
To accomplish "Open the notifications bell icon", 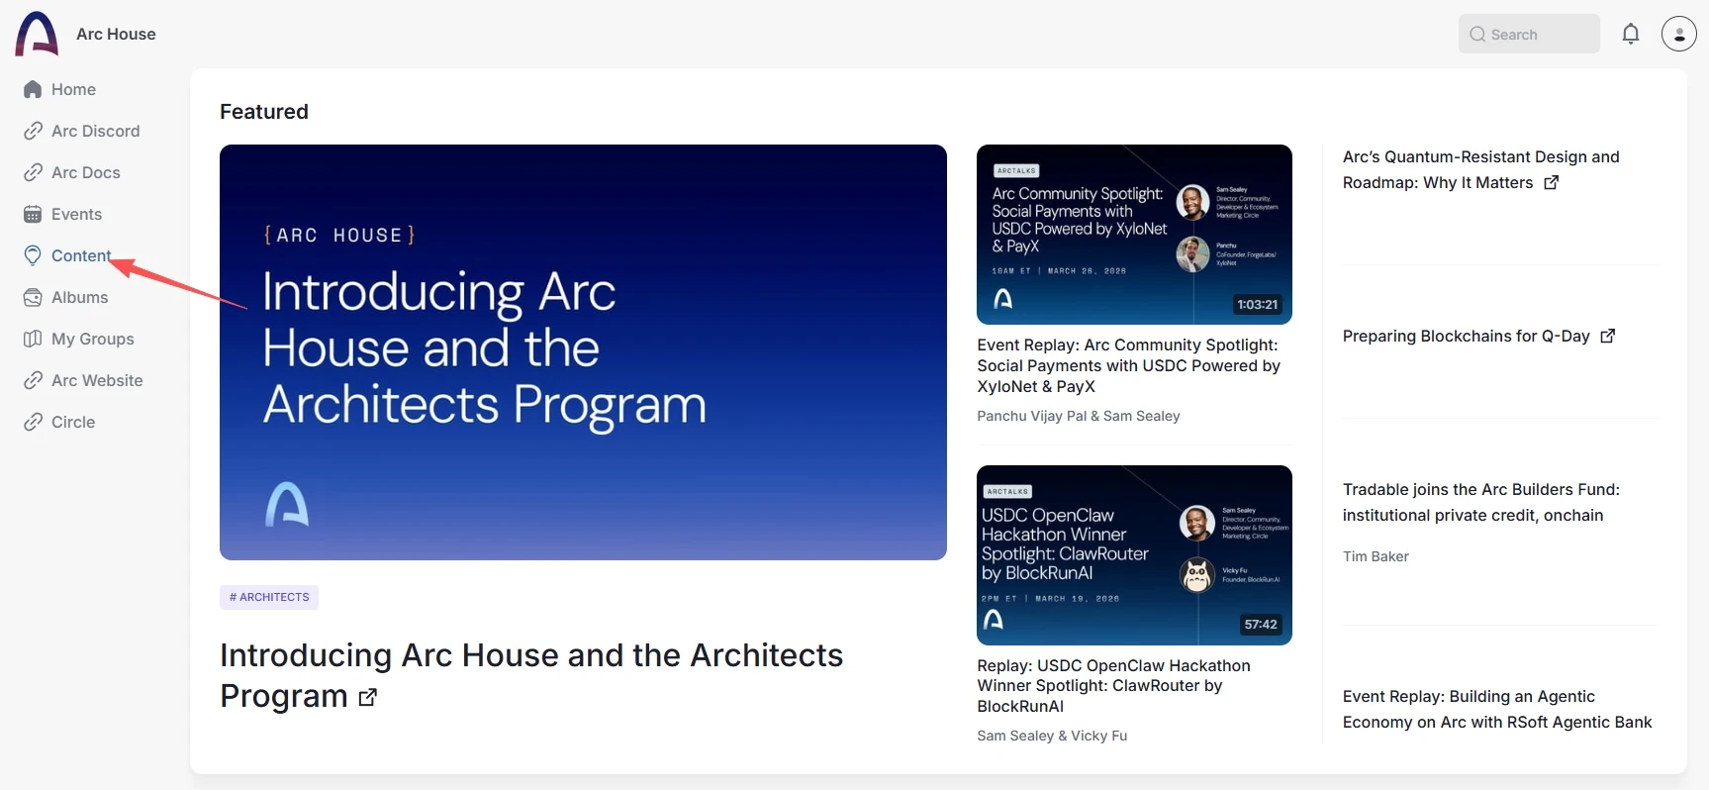I will click(1631, 34).
